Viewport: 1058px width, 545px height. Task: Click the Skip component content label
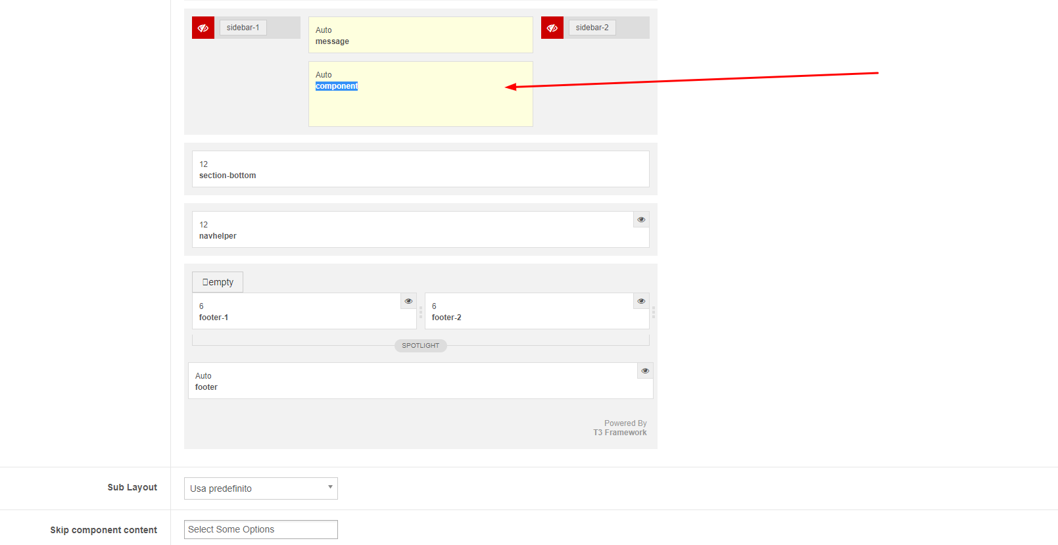[104, 530]
